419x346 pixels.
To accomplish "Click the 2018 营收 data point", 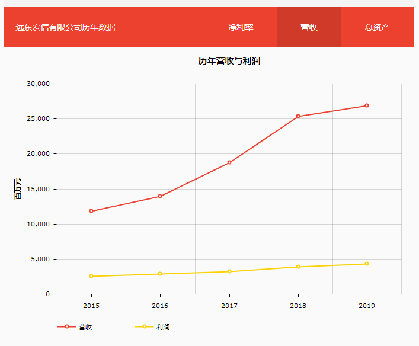I will point(298,116).
